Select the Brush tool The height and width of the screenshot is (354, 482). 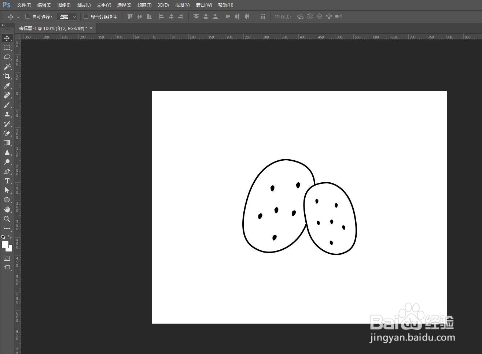click(x=7, y=105)
